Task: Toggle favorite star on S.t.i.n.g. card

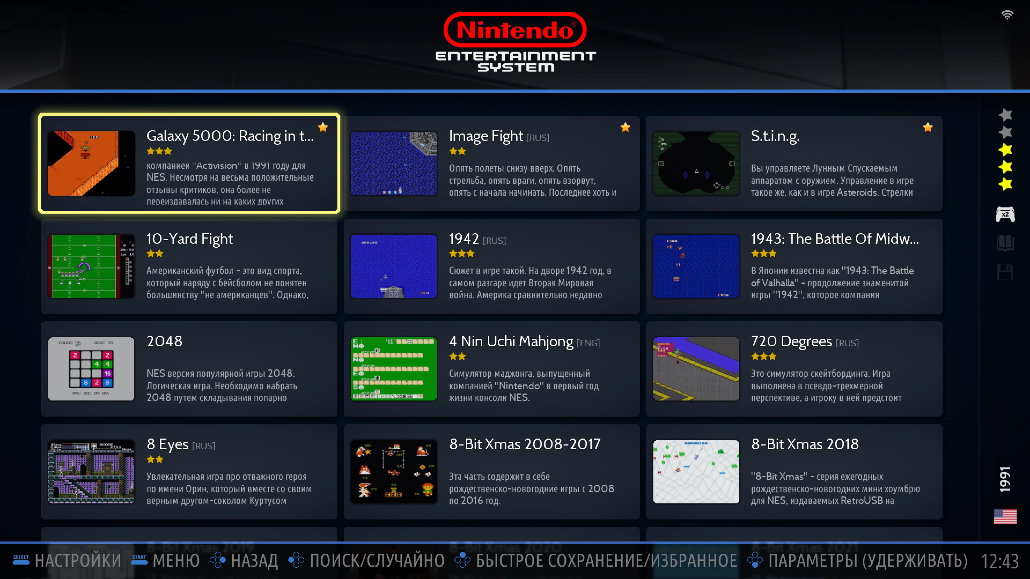Action: 928,127
